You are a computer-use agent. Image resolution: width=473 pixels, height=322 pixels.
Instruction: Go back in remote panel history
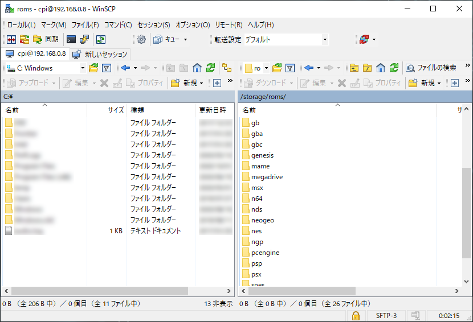(309, 68)
